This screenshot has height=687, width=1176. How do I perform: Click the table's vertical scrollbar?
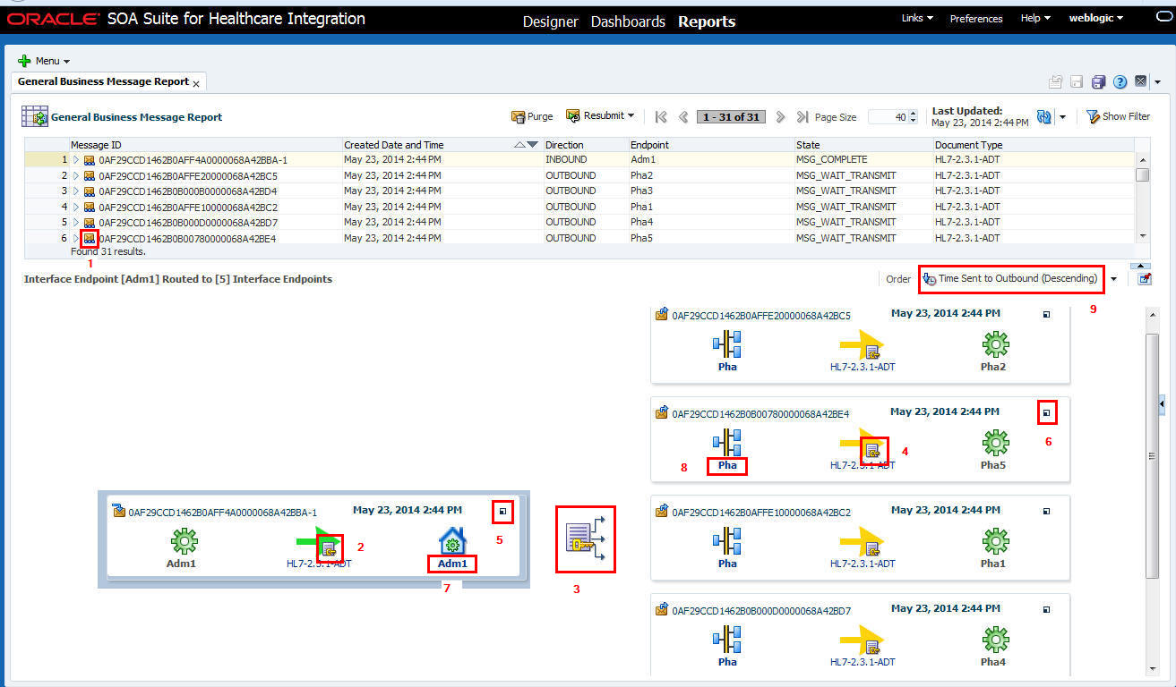(1142, 198)
